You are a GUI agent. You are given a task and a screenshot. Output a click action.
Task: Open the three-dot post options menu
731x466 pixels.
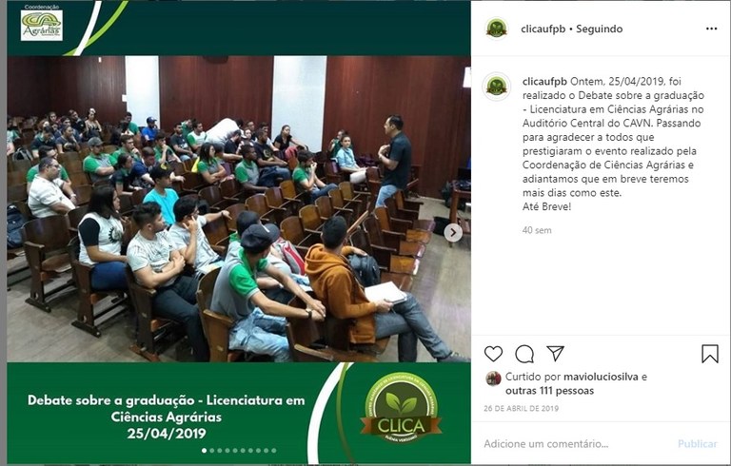click(x=711, y=29)
